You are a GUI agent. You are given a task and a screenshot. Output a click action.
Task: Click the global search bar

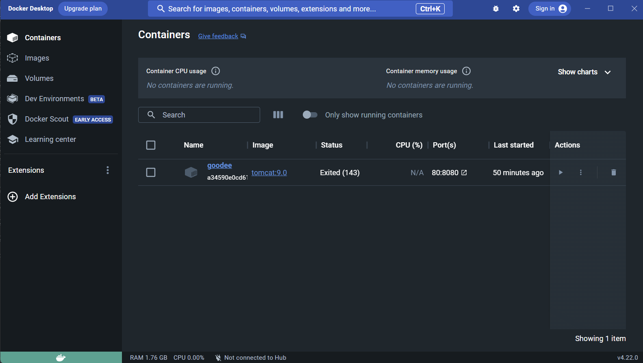click(300, 9)
